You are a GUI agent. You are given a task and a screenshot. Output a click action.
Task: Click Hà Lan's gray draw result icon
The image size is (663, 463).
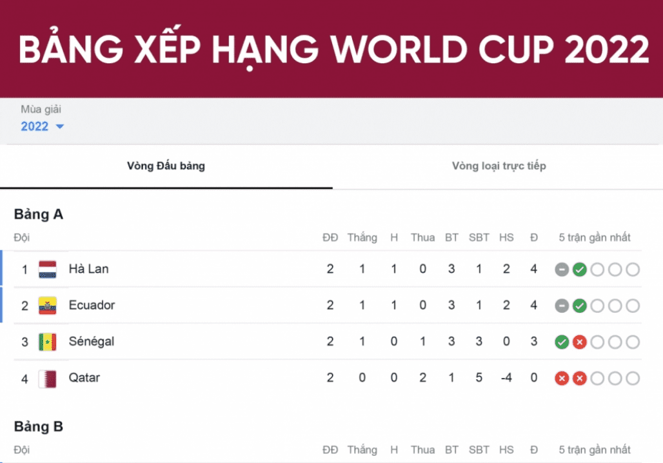(x=562, y=270)
